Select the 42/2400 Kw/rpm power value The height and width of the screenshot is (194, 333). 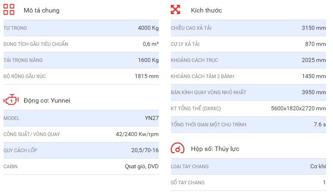(137, 134)
